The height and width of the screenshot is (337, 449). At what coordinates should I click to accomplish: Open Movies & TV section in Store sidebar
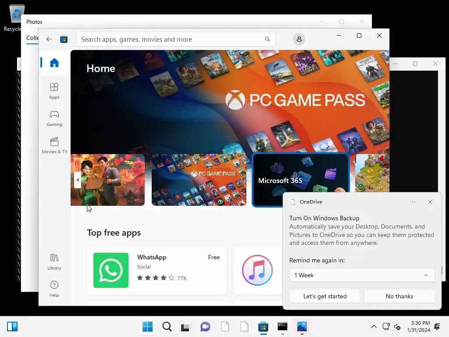pos(54,146)
